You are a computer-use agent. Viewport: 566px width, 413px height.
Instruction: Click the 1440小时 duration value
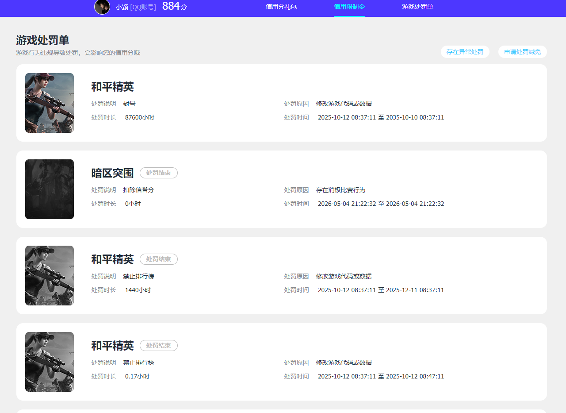click(138, 290)
